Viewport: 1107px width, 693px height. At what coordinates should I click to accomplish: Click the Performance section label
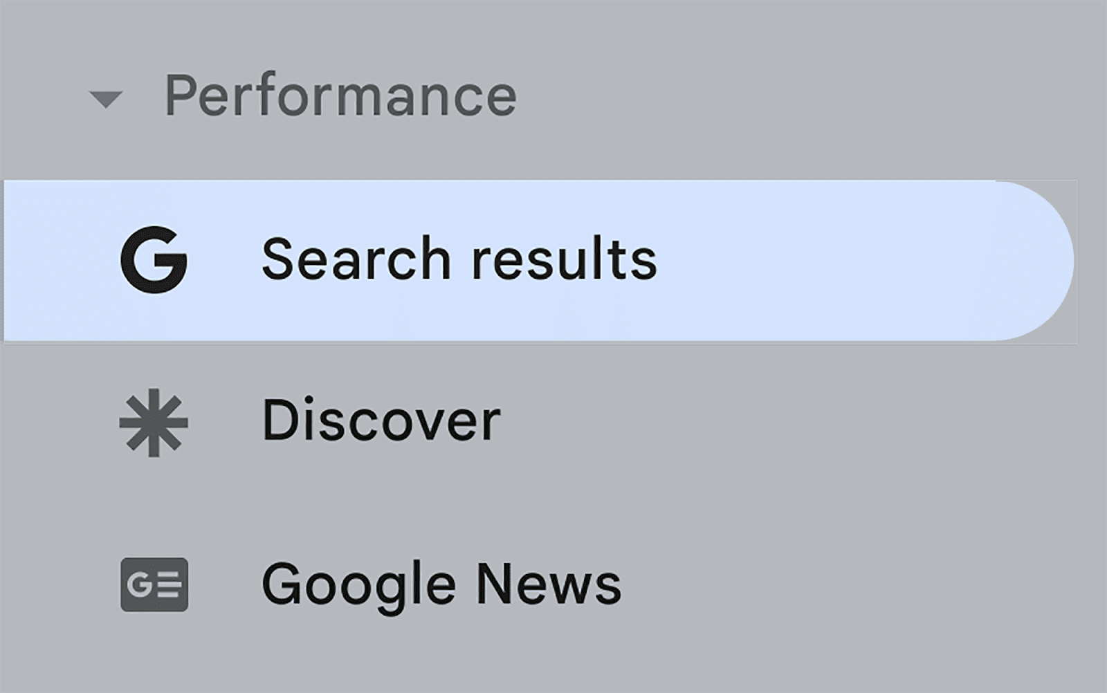coord(340,97)
